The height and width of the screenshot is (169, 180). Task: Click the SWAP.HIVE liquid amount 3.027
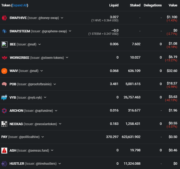[x=114, y=17]
